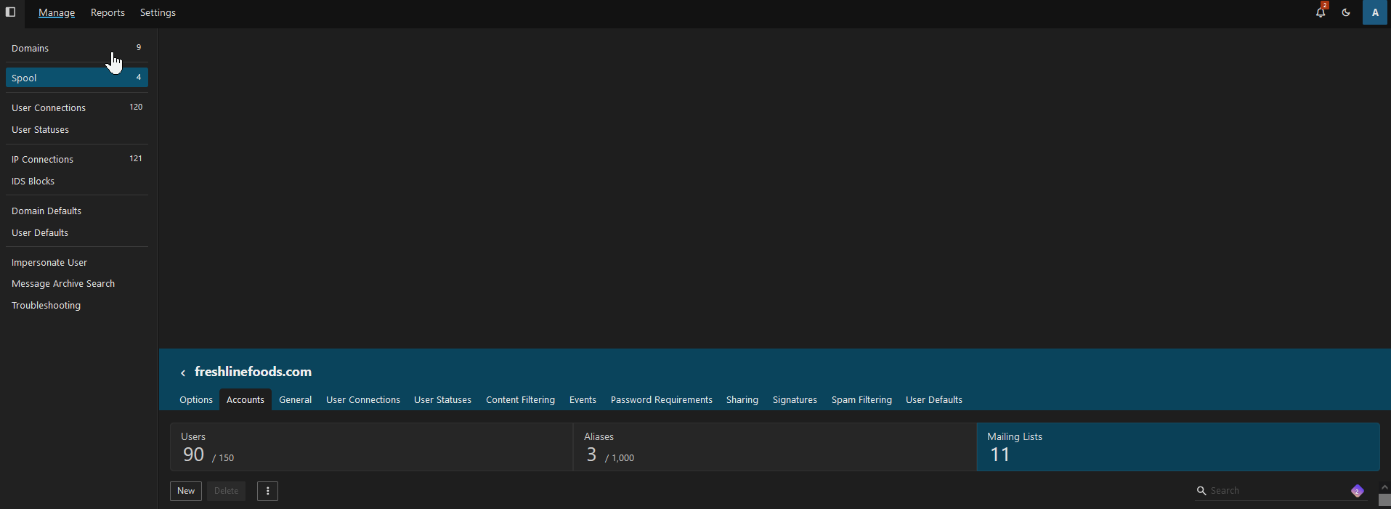Open the Settings menu
This screenshot has width=1391, height=509.
[x=158, y=12]
